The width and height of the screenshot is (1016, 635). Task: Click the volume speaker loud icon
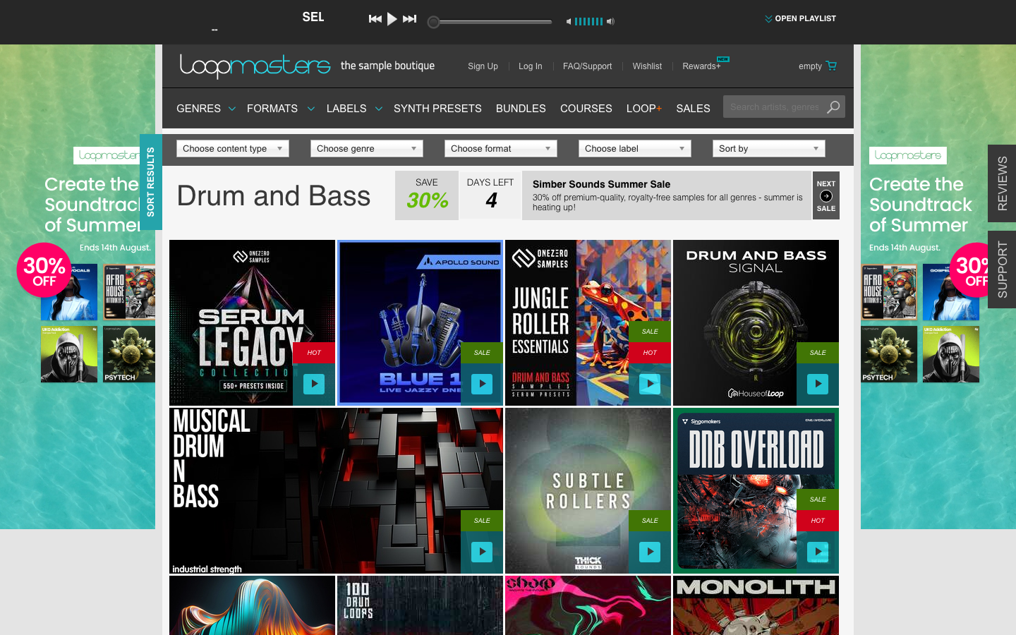coord(610,21)
